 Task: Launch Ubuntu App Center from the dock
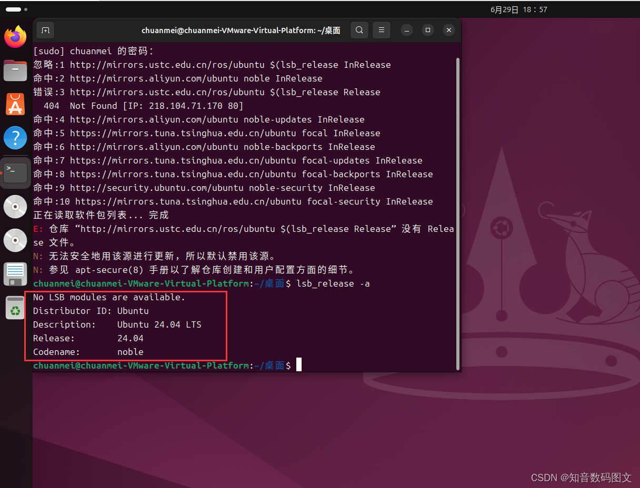[x=15, y=105]
